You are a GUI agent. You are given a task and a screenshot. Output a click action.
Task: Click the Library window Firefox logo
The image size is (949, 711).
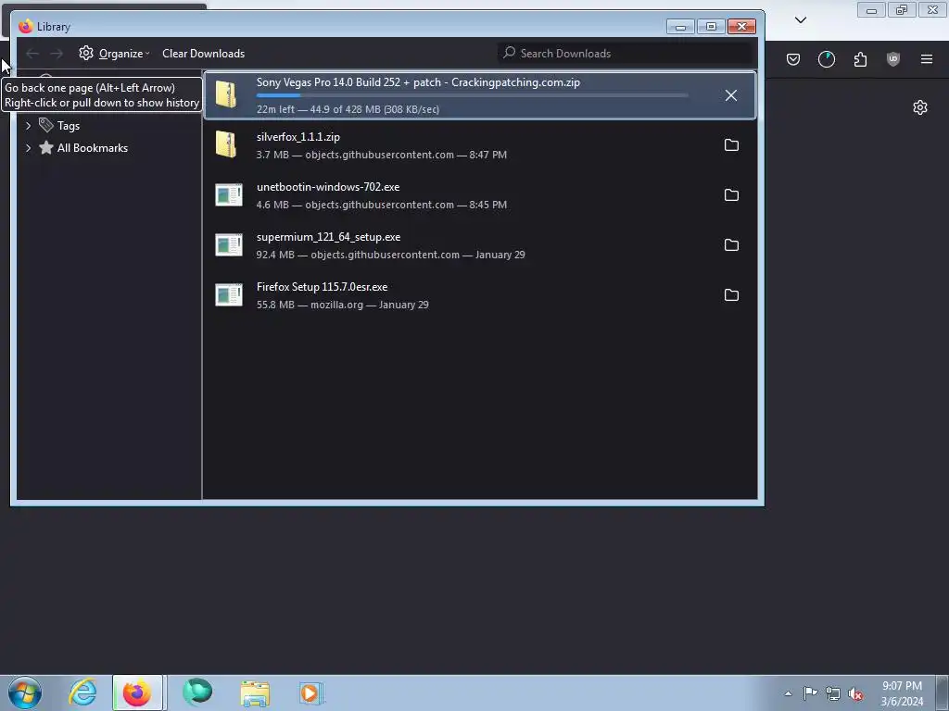coord(25,27)
